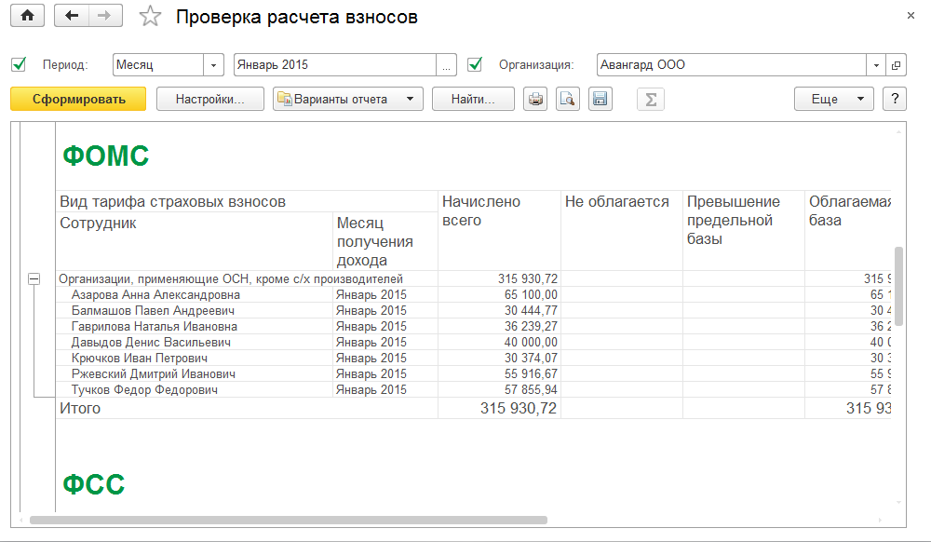The height and width of the screenshot is (542, 931).
Task: Open the Еще menu
Action: pos(833,100)
